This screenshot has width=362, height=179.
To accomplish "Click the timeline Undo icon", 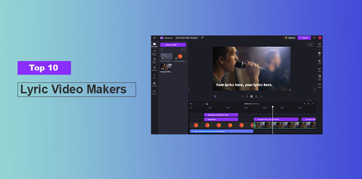I will [x=195, y=104].
